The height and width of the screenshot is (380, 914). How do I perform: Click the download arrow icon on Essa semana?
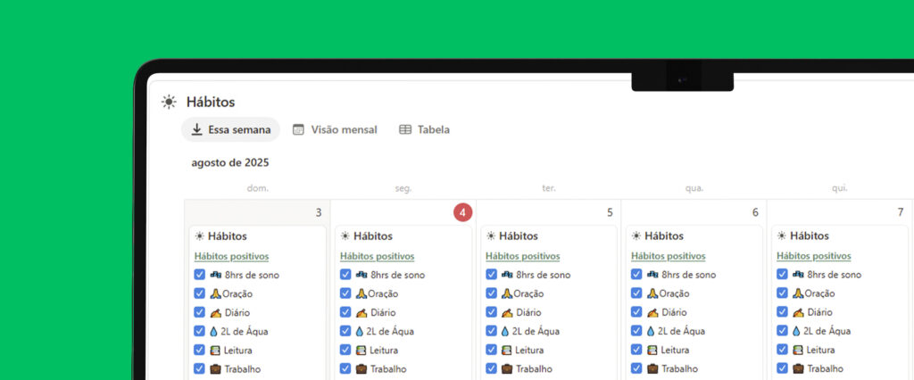tap(197, 129)
